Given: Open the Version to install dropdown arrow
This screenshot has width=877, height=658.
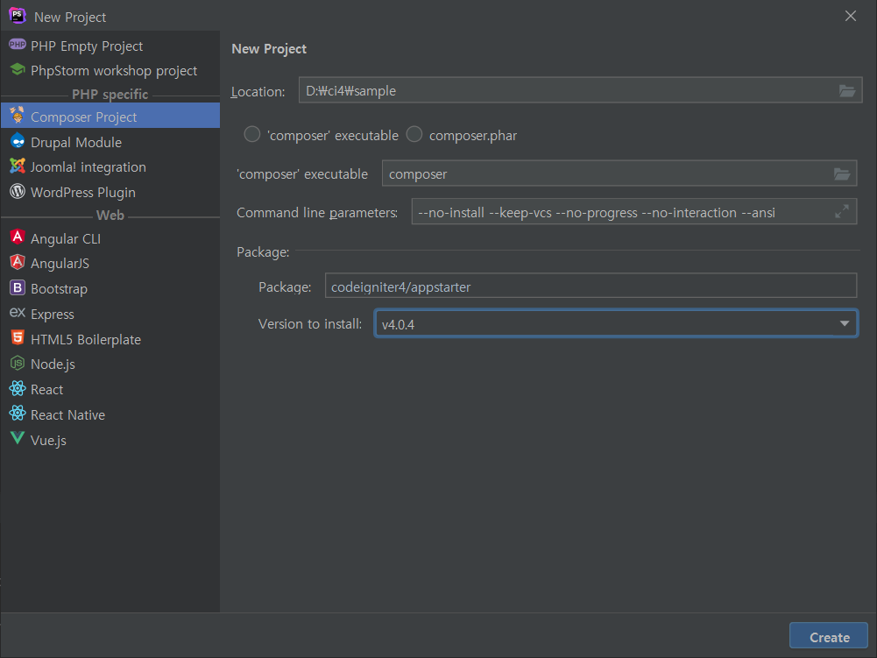Looking at the screenshot, I should [844, 323].
